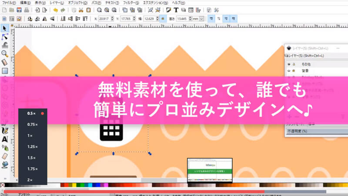The image size is (348, 196).
Task: Click the Paste clipboard icon
Action: 88,10
